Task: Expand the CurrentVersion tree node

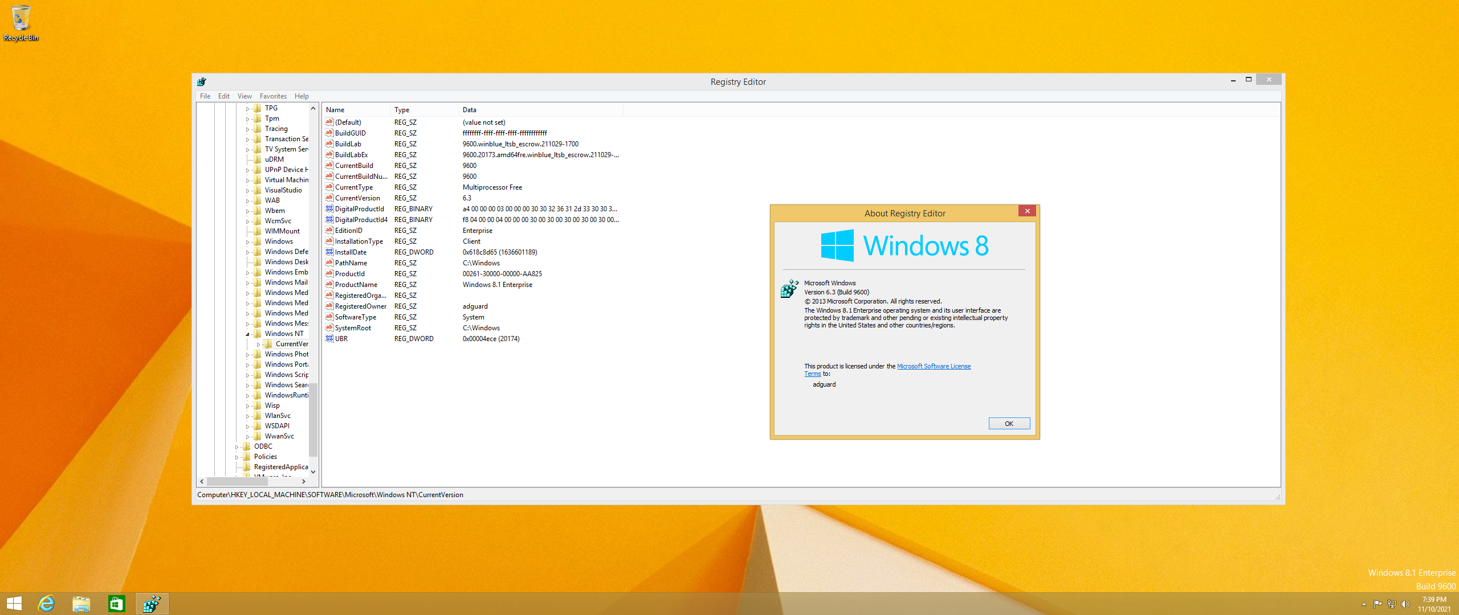Action: click(x=258, y=345)
